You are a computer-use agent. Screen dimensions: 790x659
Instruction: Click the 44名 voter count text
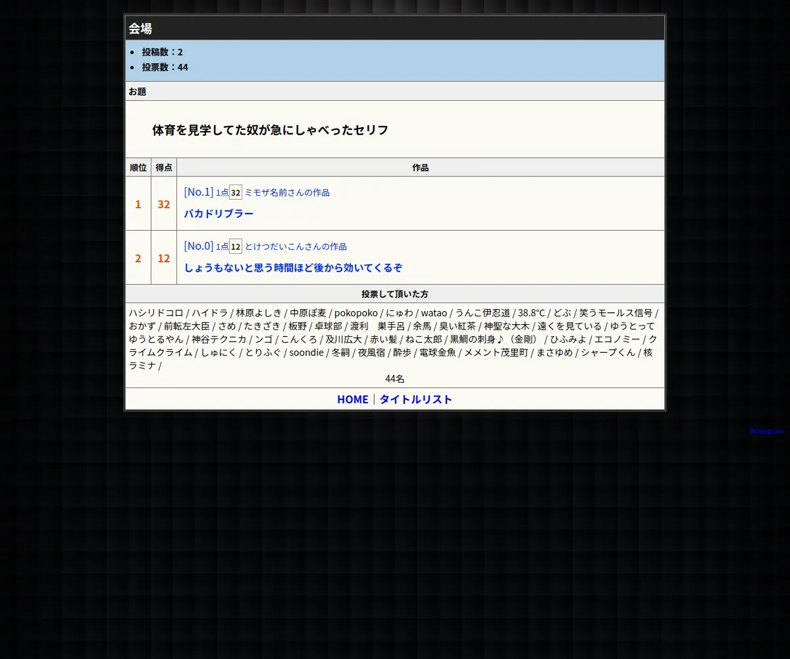coord(395,379)
